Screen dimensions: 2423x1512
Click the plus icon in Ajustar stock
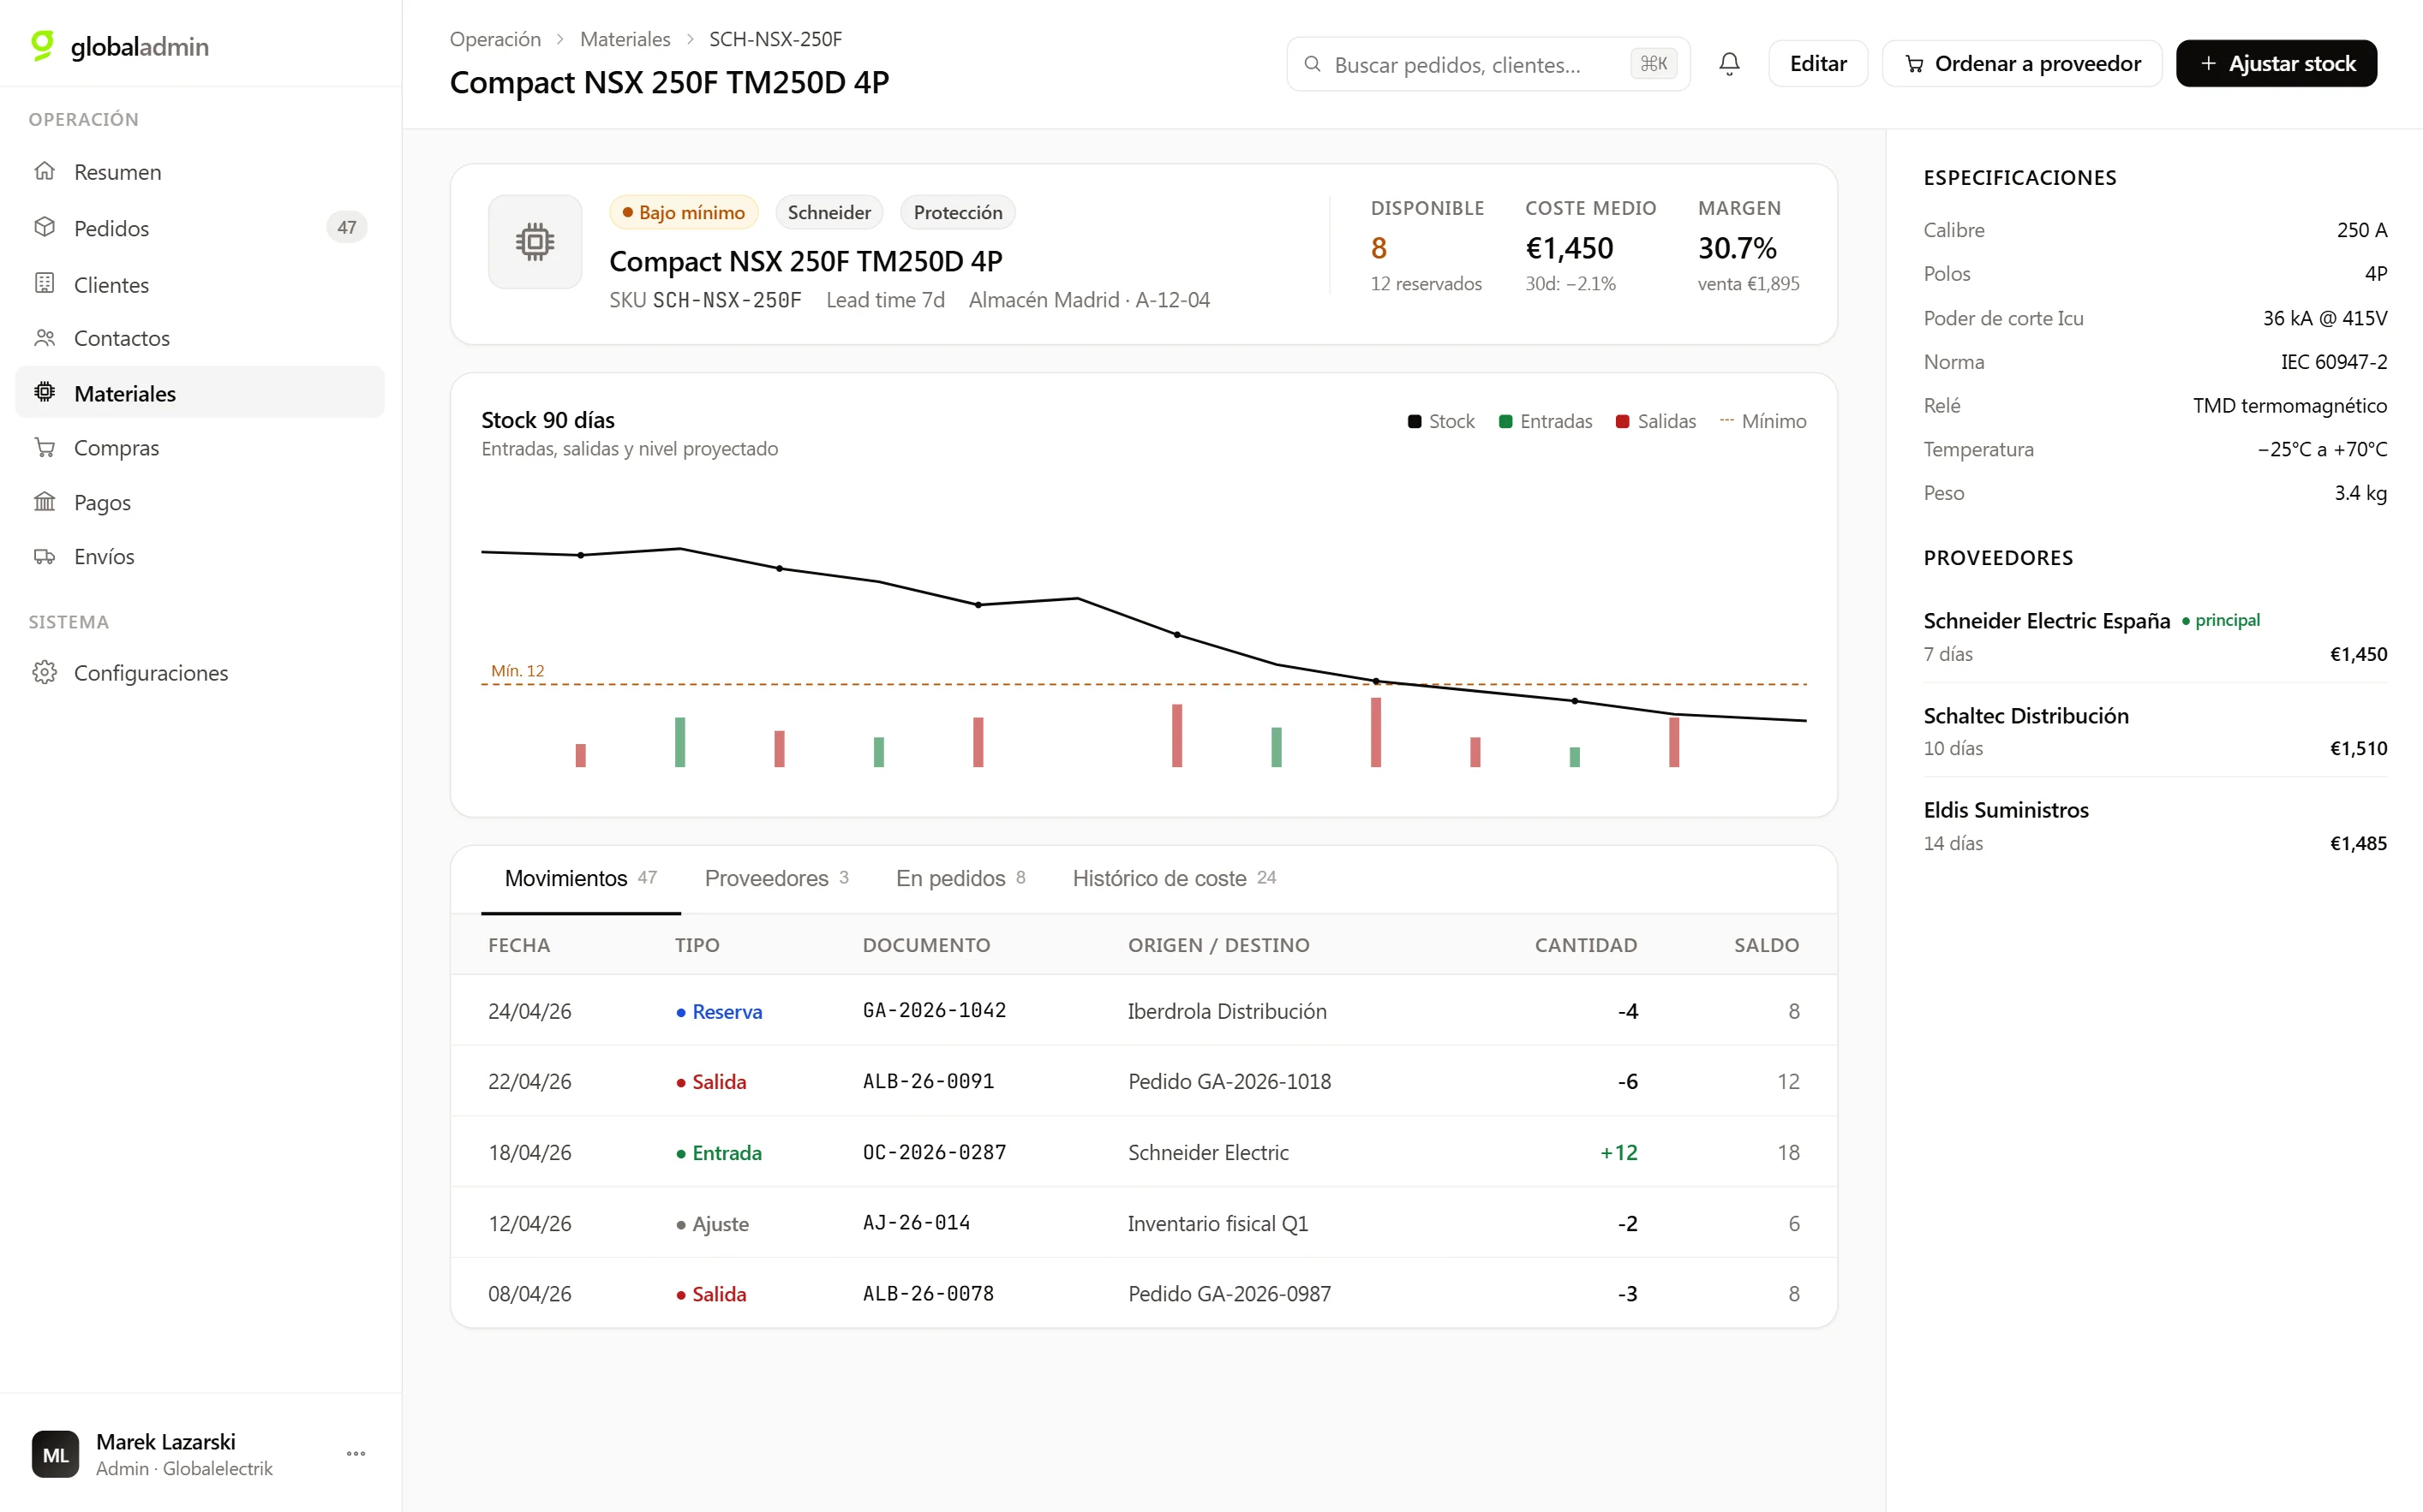pyautogui.click(x=2208, y=64)
